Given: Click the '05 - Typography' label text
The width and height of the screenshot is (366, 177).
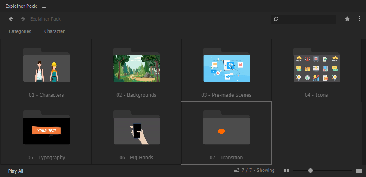Looking at the screenshot, I should [46, 157].
